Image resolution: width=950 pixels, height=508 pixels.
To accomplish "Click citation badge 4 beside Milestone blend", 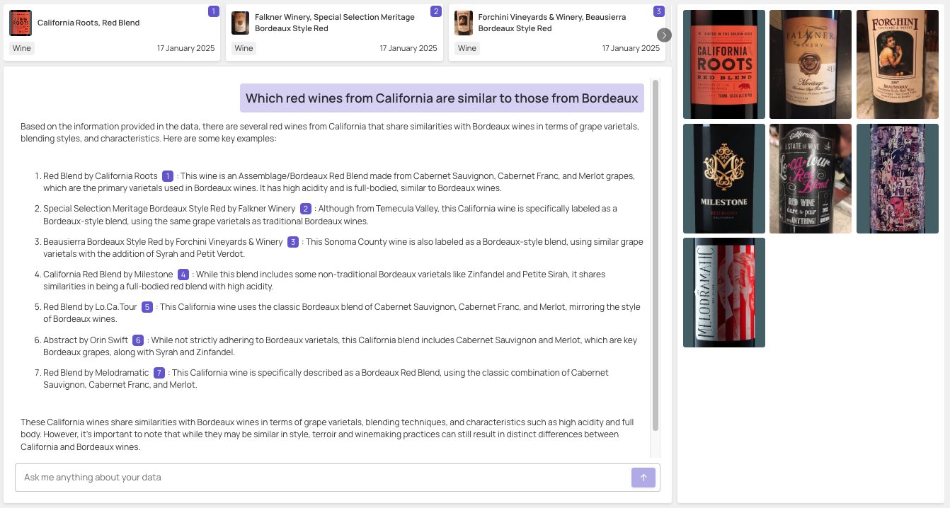I will point(185,274).
